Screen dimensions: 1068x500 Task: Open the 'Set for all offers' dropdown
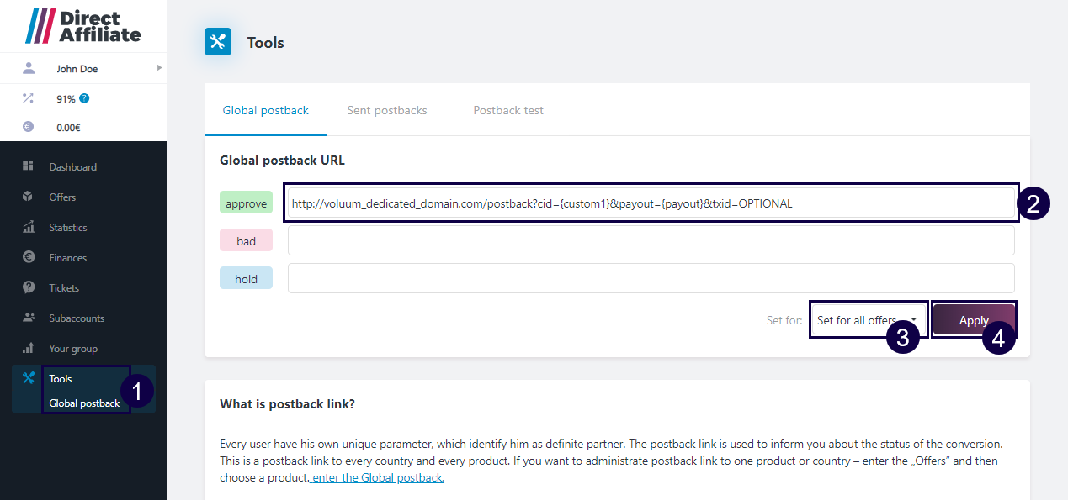pos(867,320)
